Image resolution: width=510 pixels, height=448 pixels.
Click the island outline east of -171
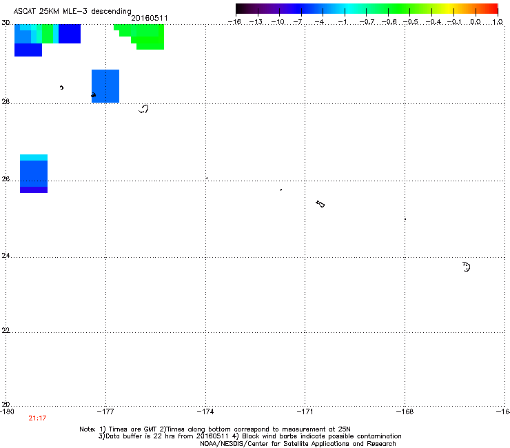pyautogui.click(x=320, y=204)
